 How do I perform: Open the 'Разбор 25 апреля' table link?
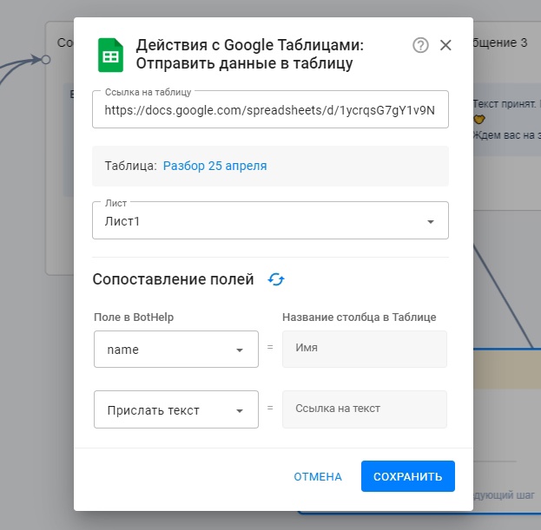click(214, 166)
